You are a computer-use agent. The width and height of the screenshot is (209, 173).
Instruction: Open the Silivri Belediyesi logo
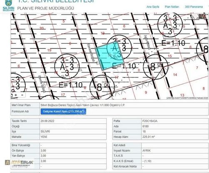tap(8, 6)
